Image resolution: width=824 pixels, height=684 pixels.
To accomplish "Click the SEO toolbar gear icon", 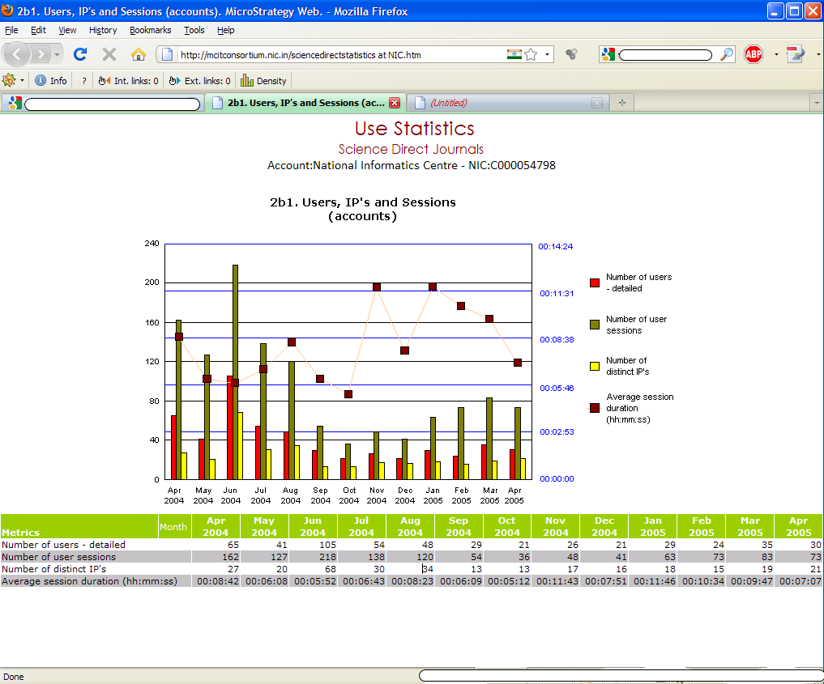I will [x=9, y=80].
